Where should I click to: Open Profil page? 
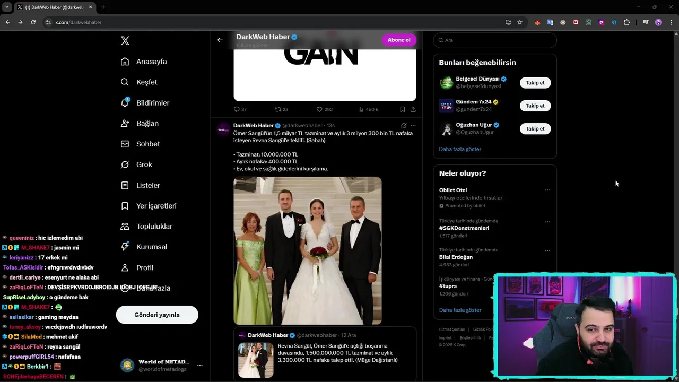point(137,267)
